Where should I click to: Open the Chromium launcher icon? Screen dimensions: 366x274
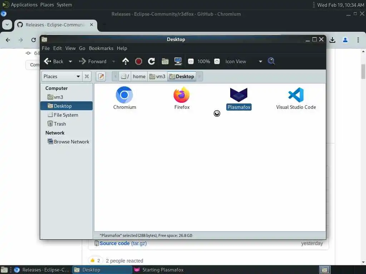coord(124,95)
